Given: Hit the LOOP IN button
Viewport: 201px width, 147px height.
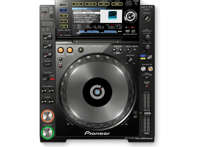Looking at the screenshot, I should 61,50.
